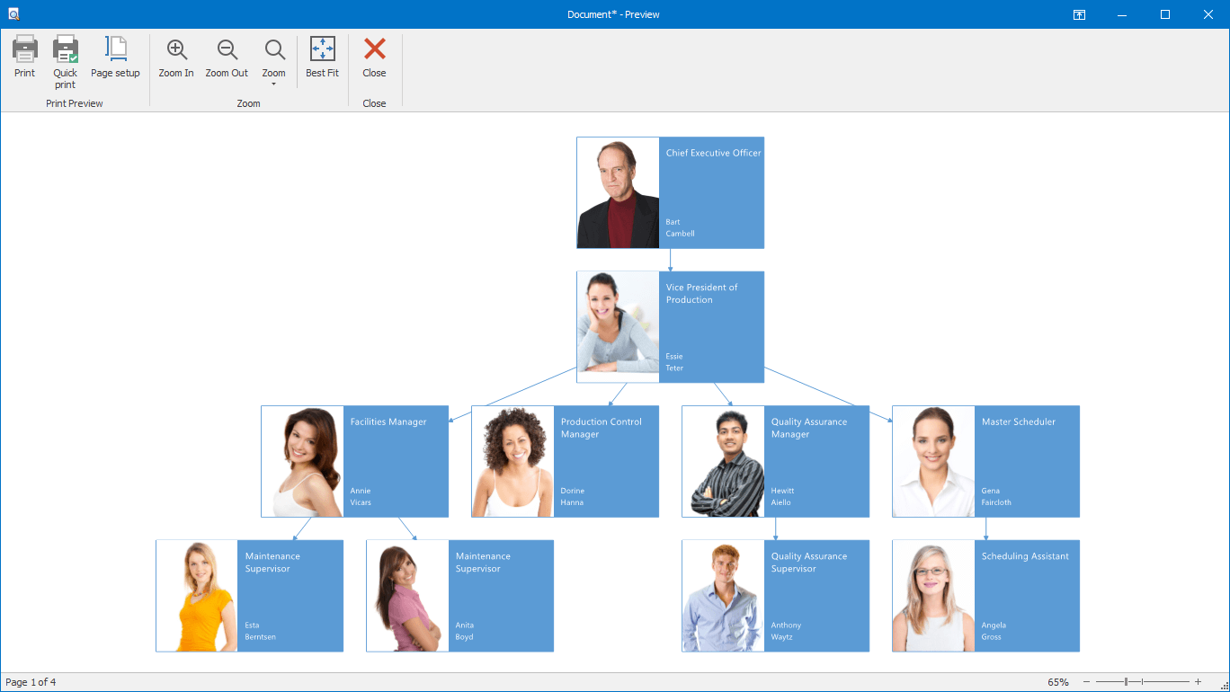Viewport: 1230px width, 692px height.
Task: Select the "Quality Assurance Supervisor" title
Action: pyautogui.click(x=809, y=563)
